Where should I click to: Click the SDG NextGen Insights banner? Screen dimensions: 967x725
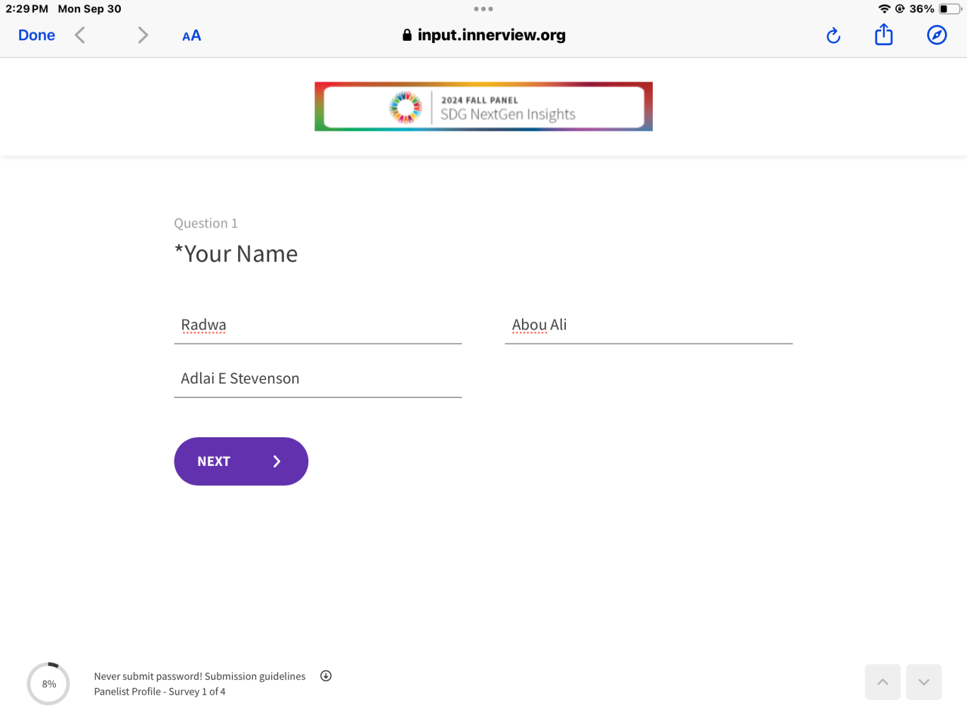pos(483,106)
